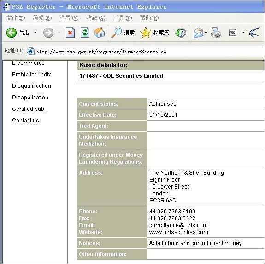Open the Certified pub. sidebar link
The image size is (265, 264).
[x=29, y=109]
